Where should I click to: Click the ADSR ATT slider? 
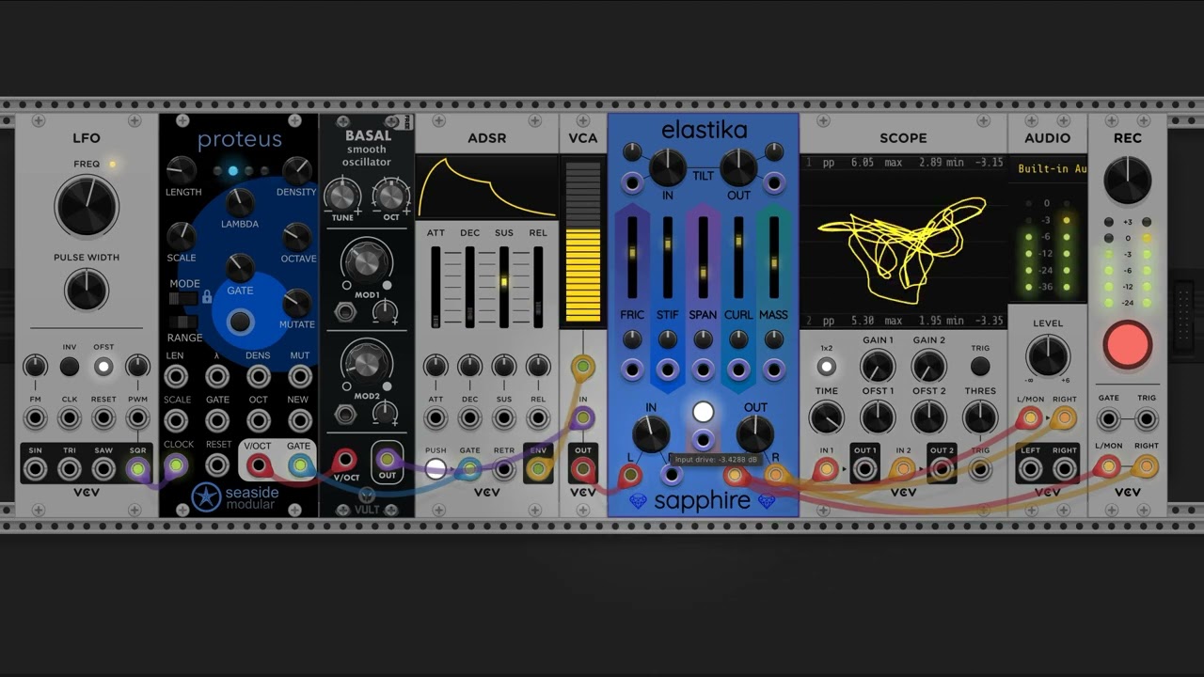[436, 287]
